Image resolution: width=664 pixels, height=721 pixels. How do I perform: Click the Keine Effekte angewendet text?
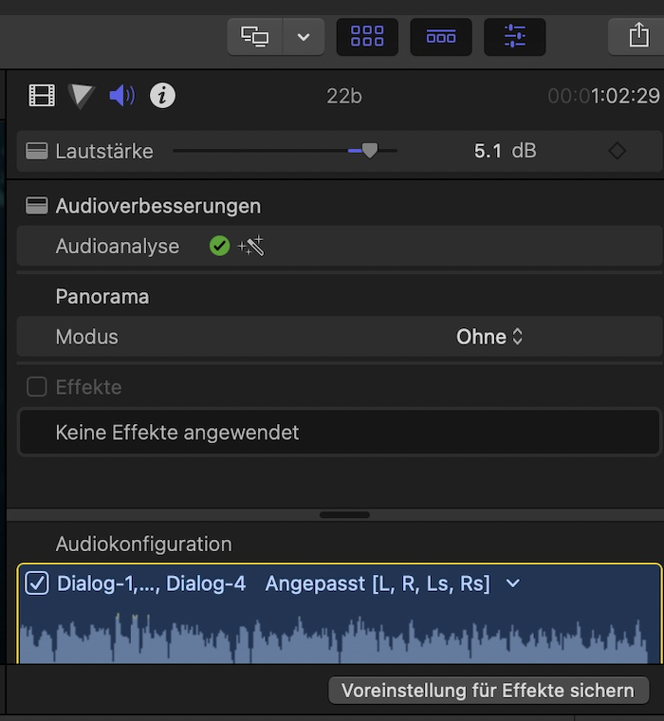(x=177, y=433)
